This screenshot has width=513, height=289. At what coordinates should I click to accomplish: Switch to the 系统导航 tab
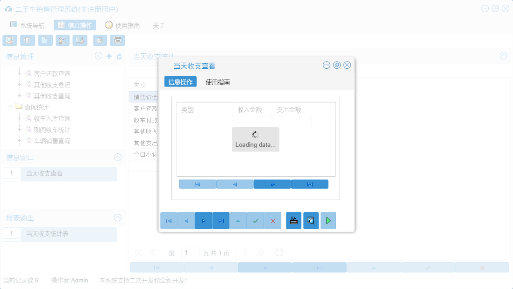(32, 24)
